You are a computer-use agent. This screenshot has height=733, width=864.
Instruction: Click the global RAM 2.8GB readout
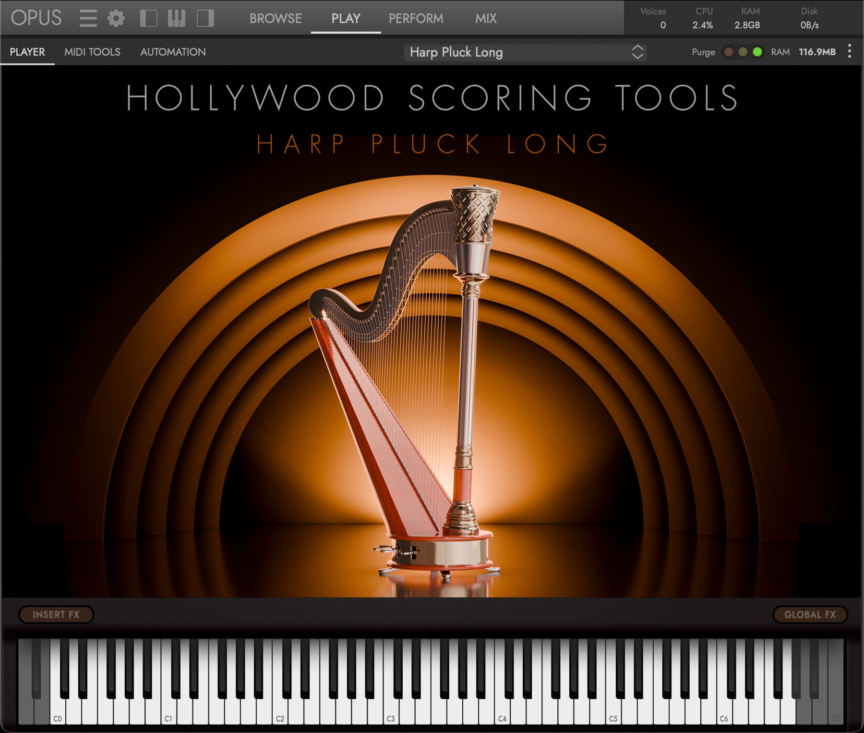(x=747, y=25)
